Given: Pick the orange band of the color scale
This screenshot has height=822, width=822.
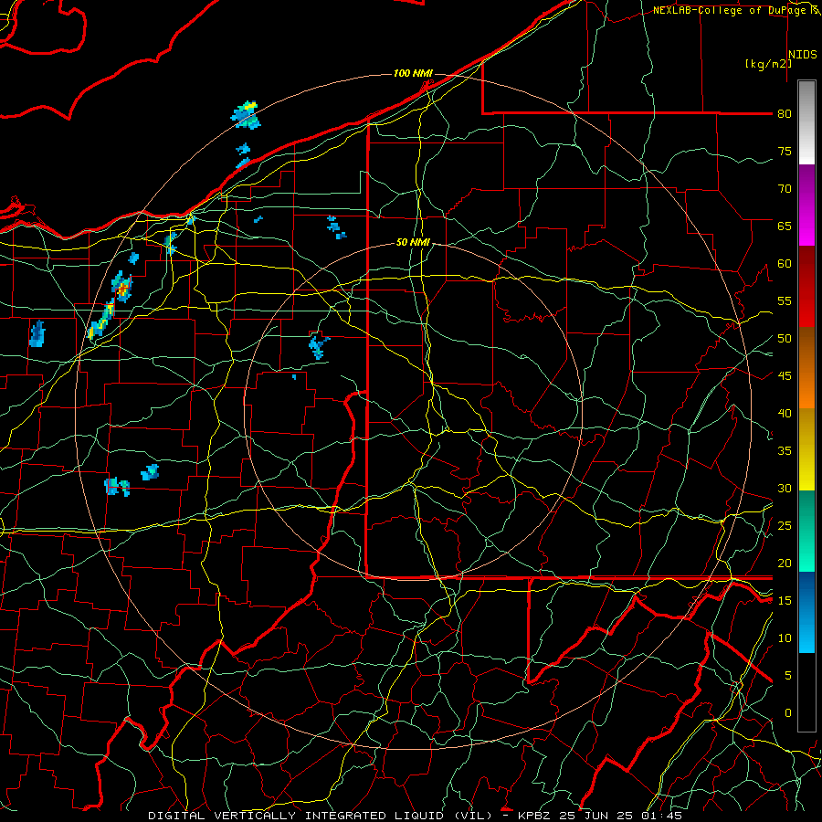Looking at the screenshot, I should coord(806,368).
